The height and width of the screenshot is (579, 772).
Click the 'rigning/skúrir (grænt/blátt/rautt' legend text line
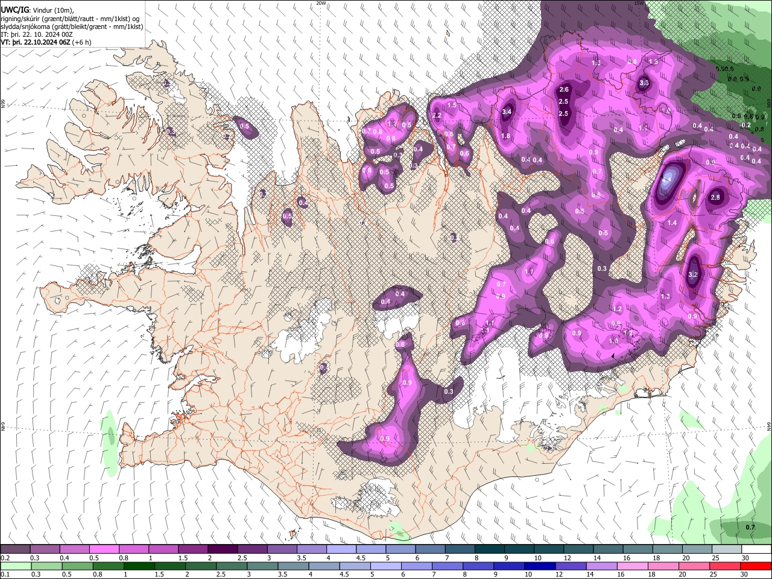pos(70,19)
